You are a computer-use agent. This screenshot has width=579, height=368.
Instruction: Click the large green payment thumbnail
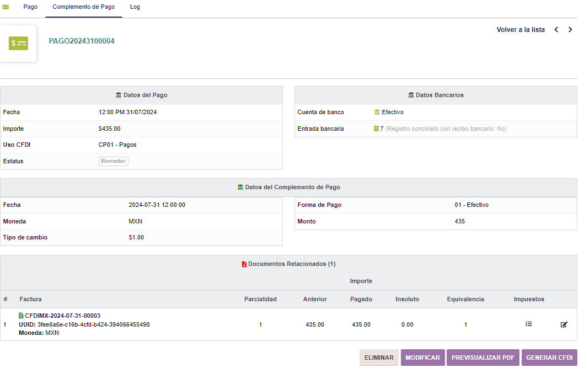tap(18, 43)
